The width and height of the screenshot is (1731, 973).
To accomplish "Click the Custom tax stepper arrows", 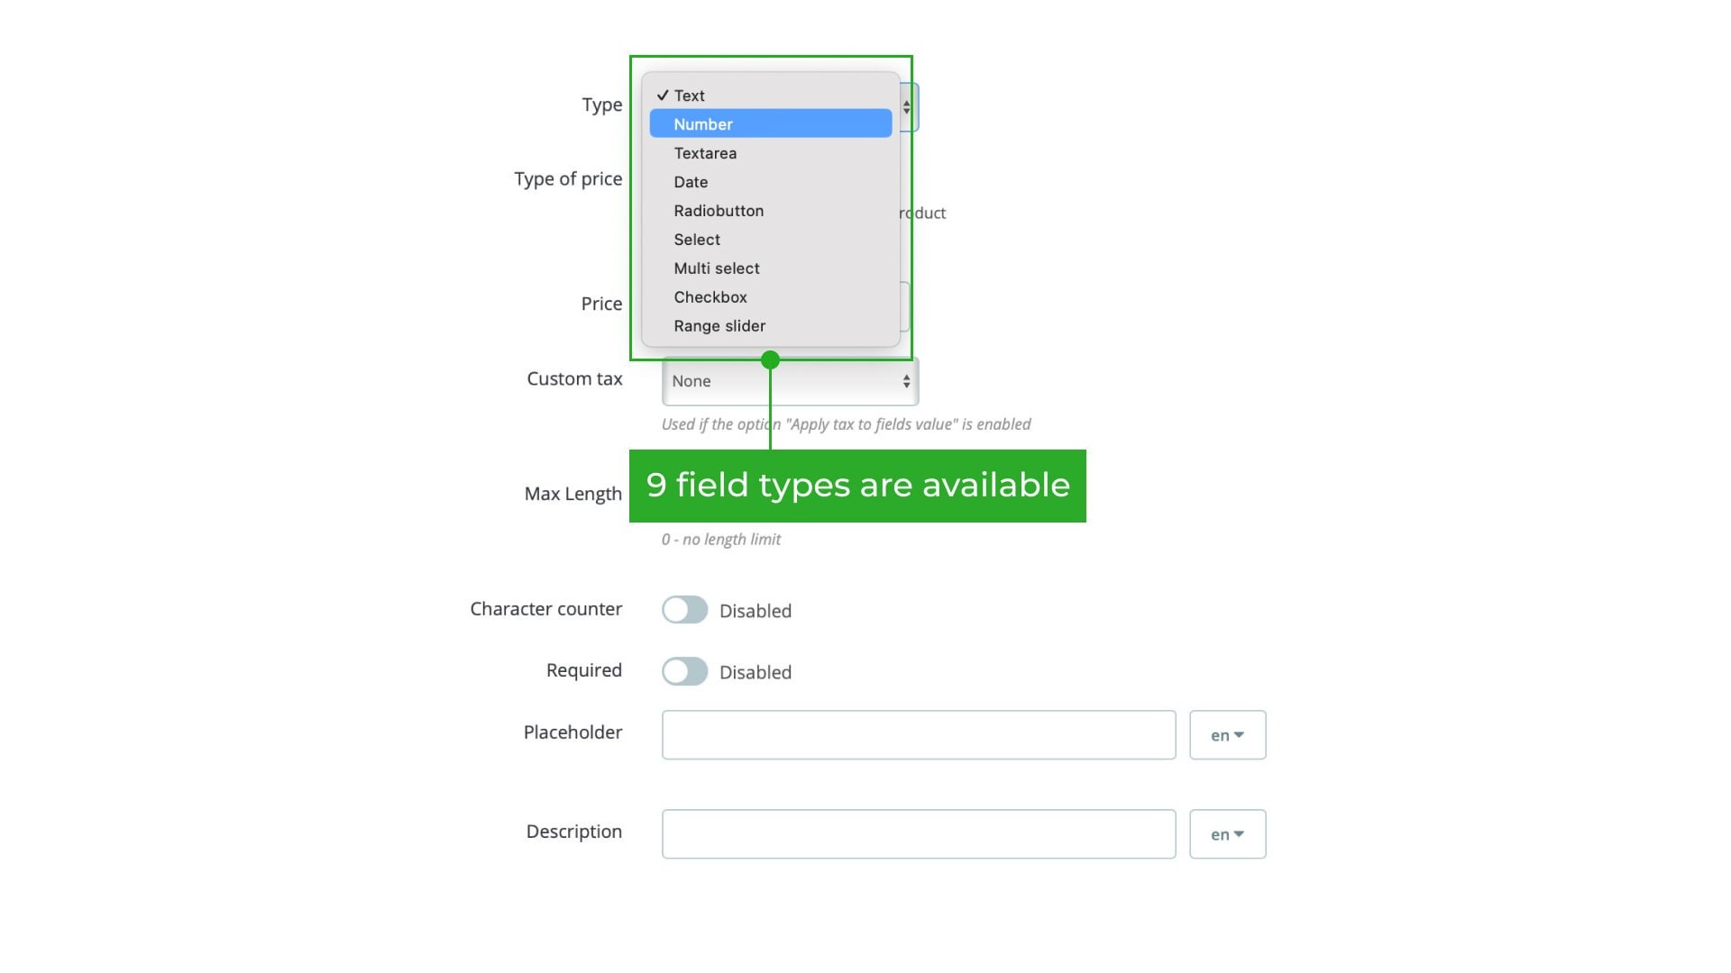I will [905, 381].
